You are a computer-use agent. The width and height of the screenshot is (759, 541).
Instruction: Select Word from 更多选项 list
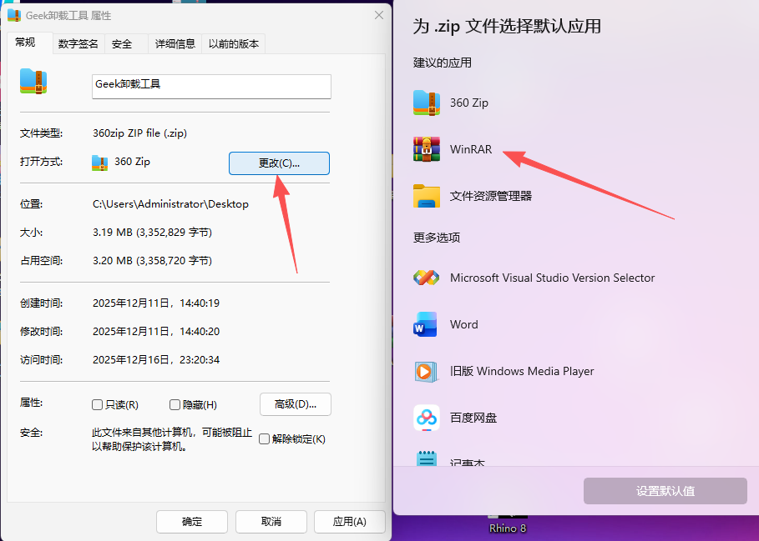click(x=464, y=324)
